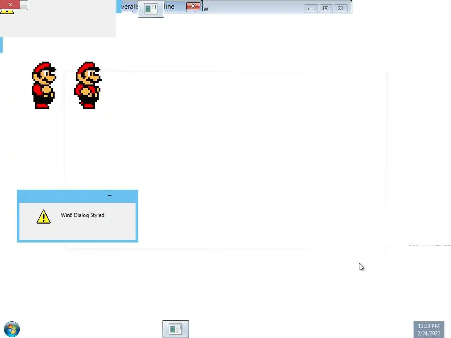451x338 pixels.
Task: Click the red X button in the top-left corner window
Action: [10, 4]
